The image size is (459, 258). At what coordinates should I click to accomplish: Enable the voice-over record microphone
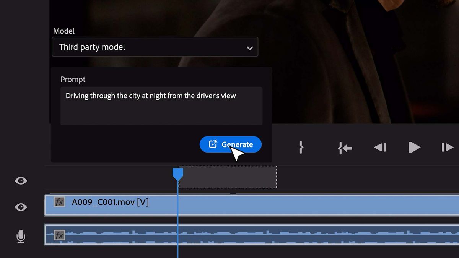click(x=21, y=237)
